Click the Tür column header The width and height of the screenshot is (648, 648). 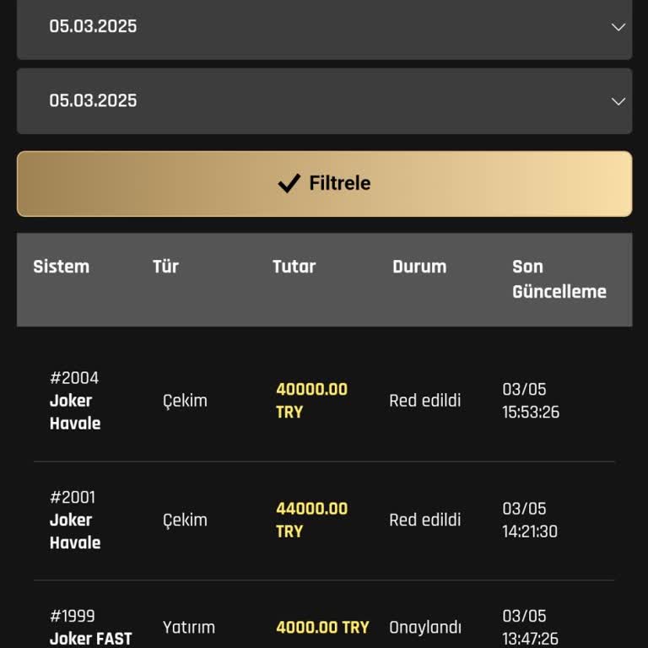pyautogui.click(x=165, y=267)
